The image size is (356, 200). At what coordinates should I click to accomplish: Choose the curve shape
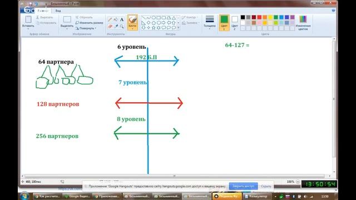pos(149,18)
